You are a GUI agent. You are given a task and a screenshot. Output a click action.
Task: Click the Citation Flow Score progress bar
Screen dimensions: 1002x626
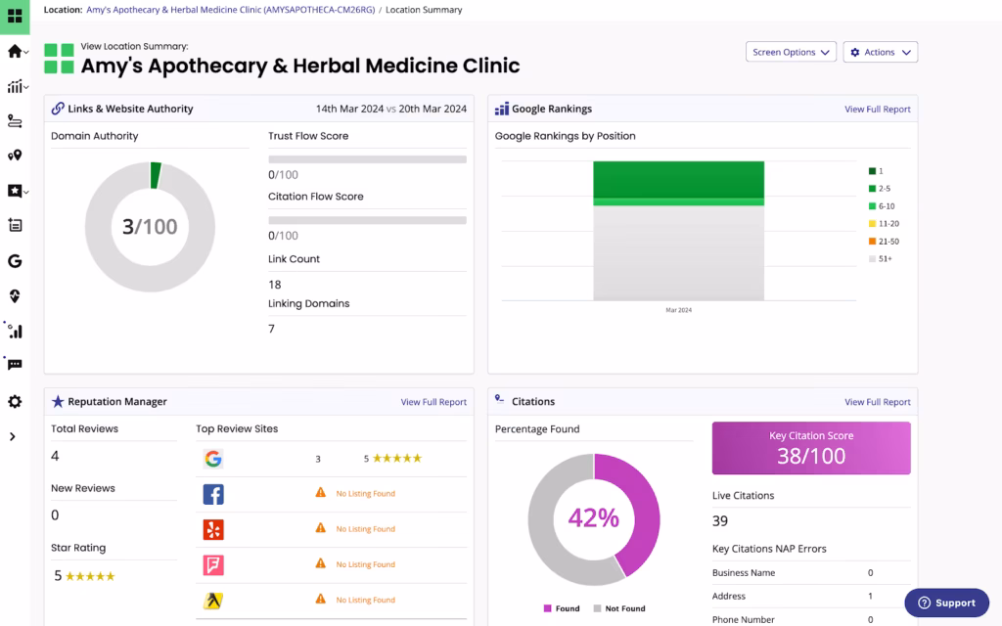pos(368,220)
